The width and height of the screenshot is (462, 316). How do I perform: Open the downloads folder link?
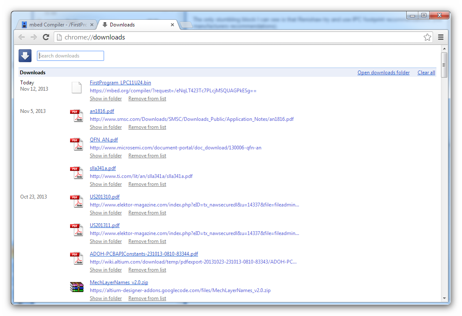pos(383,73)
